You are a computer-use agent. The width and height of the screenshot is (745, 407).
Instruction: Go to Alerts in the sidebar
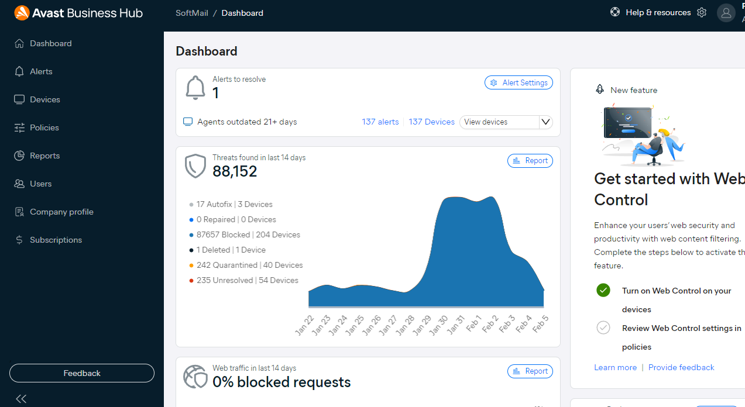41,71
